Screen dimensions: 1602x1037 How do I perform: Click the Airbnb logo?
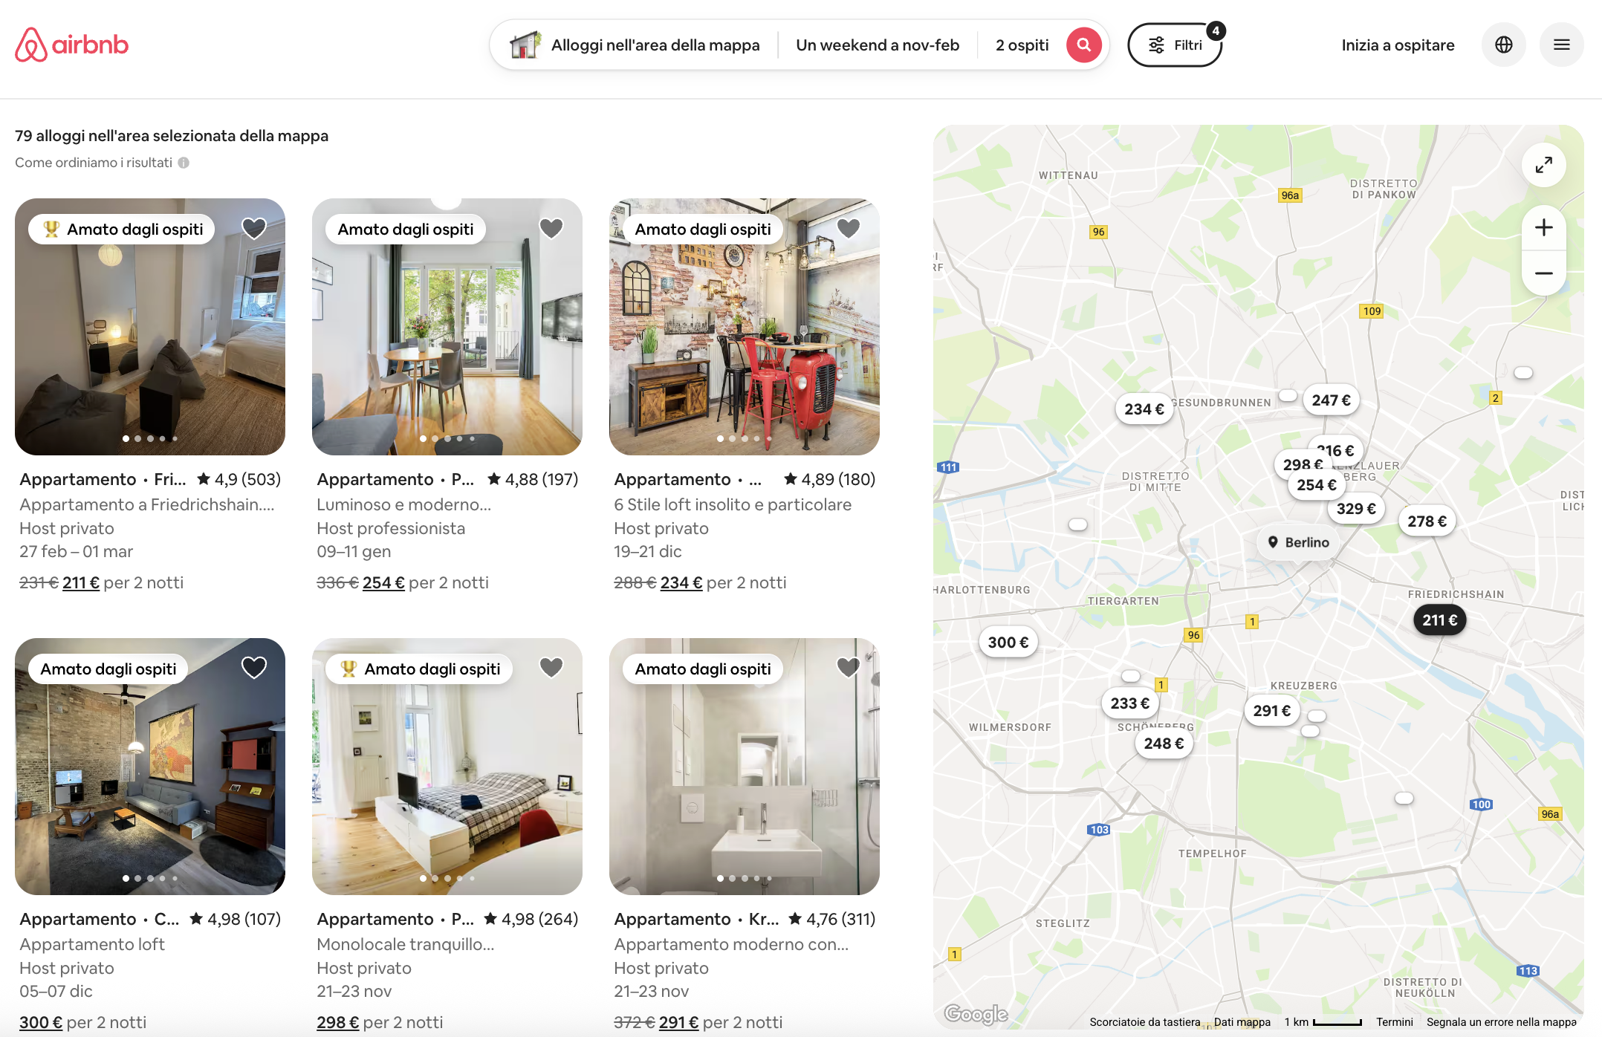pyautogui.click(x=71, y=44)
